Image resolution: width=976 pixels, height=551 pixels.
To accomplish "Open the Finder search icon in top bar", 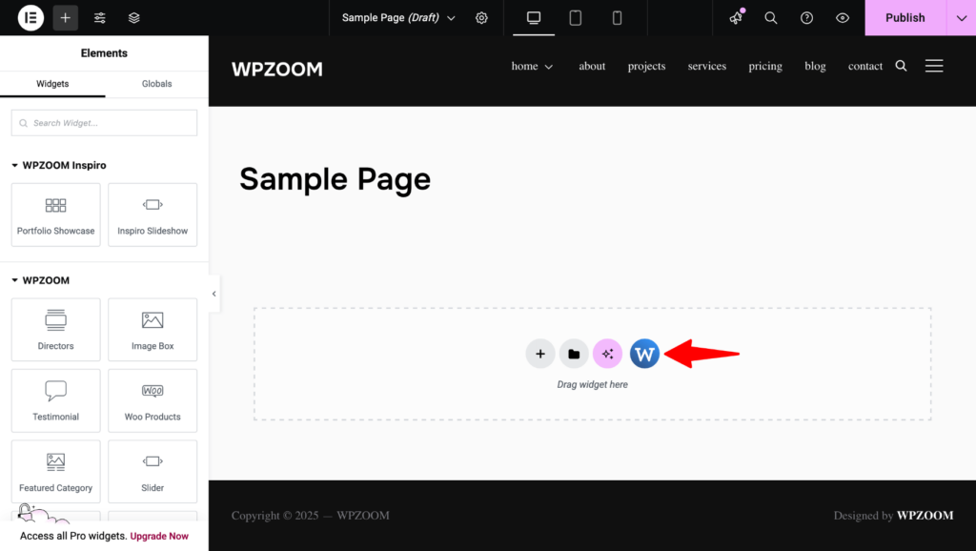I will coord(771,18).
